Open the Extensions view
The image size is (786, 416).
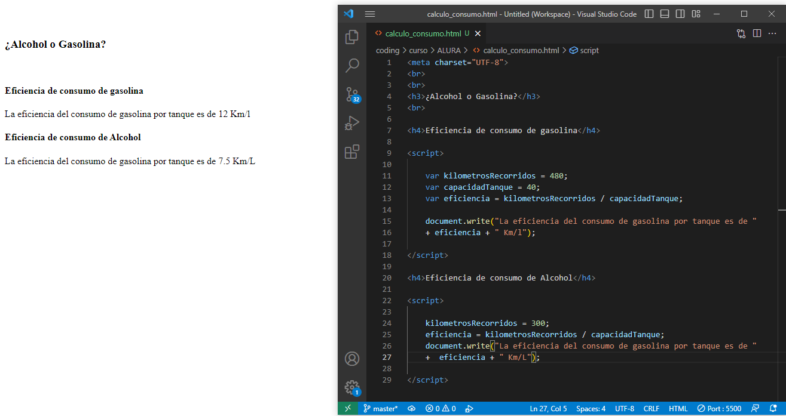(352, 152)
